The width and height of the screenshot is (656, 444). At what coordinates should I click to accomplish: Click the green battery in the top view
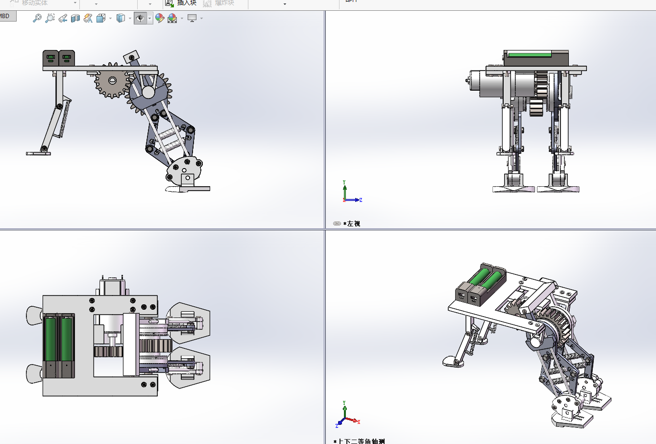pos(50,339)
